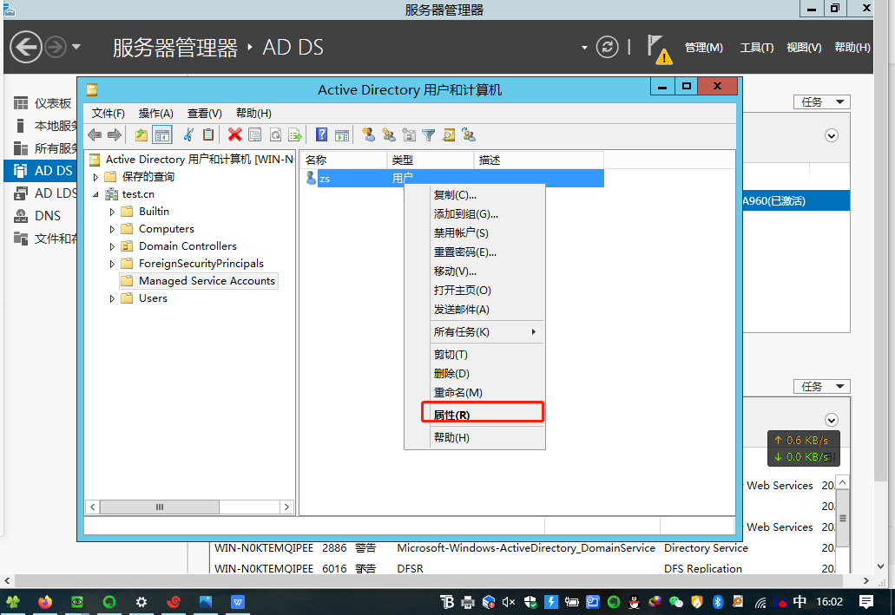Select DNS in Server Manager sidebar
The image size is (895, 615).
(x=41, y=216)
